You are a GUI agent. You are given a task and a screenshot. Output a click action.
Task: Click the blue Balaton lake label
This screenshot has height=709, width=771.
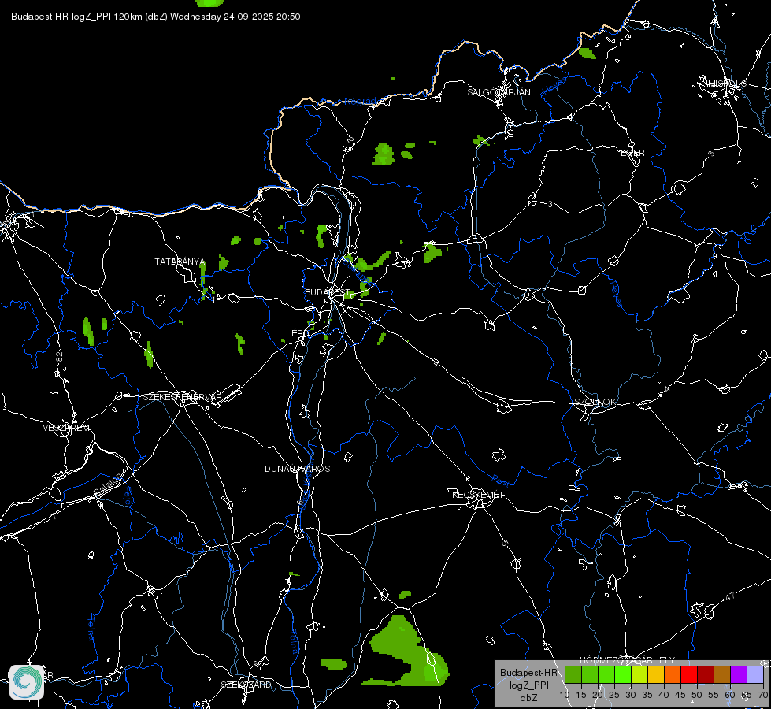tap(107, 486)
